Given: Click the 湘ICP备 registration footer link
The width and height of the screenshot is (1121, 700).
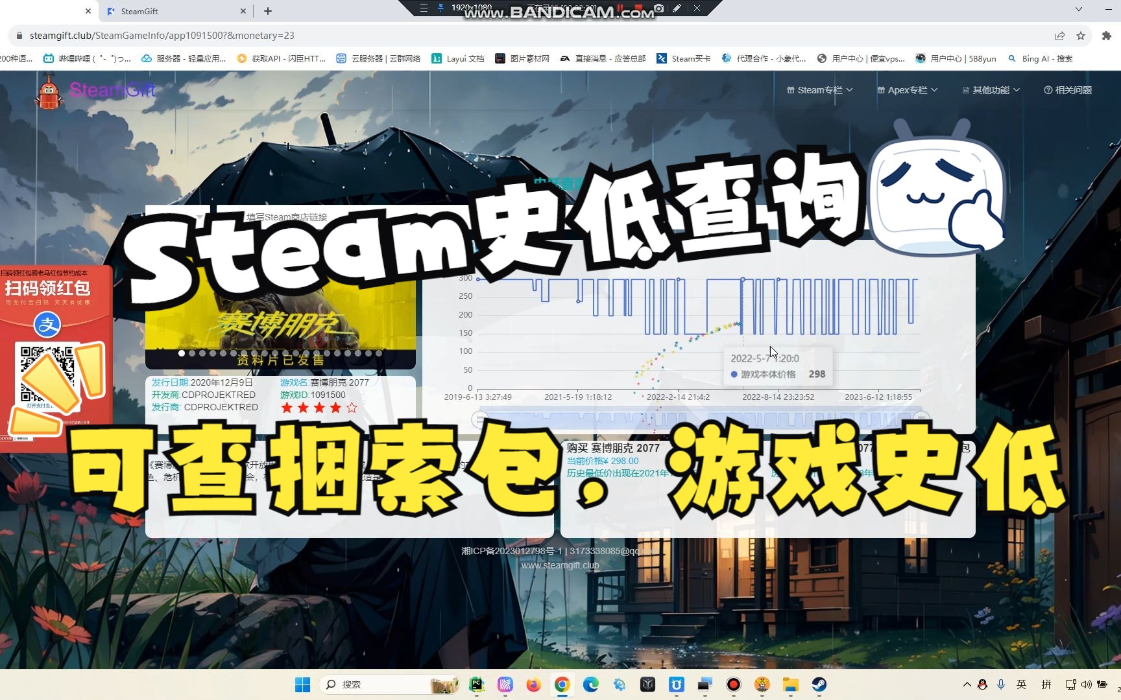Looking at the screenshot, I should click(x=511, y=551).
